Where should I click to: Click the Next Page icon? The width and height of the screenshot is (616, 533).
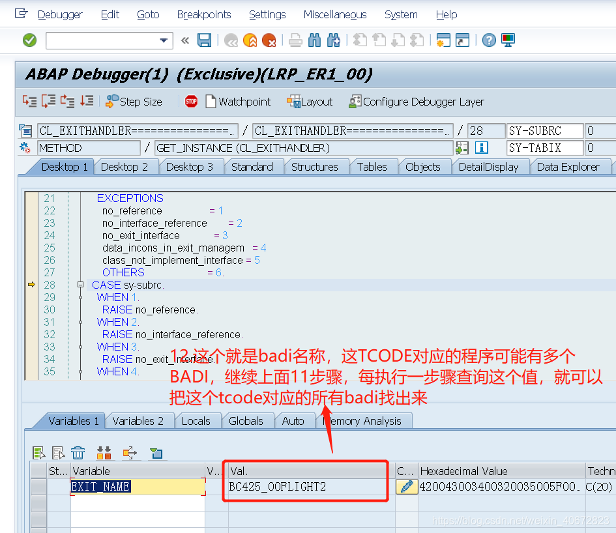click(398, 40)
